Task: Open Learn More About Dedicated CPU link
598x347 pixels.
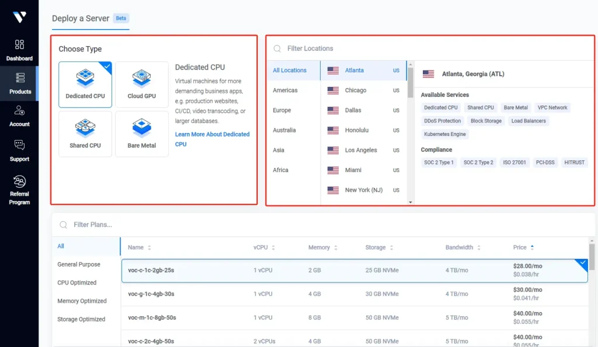Action: [212, 139]
